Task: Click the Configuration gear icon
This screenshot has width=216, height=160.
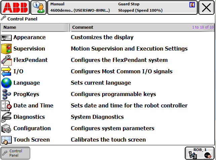Action: pos(6,129)
